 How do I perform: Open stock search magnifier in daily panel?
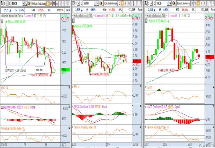(26, 3)
